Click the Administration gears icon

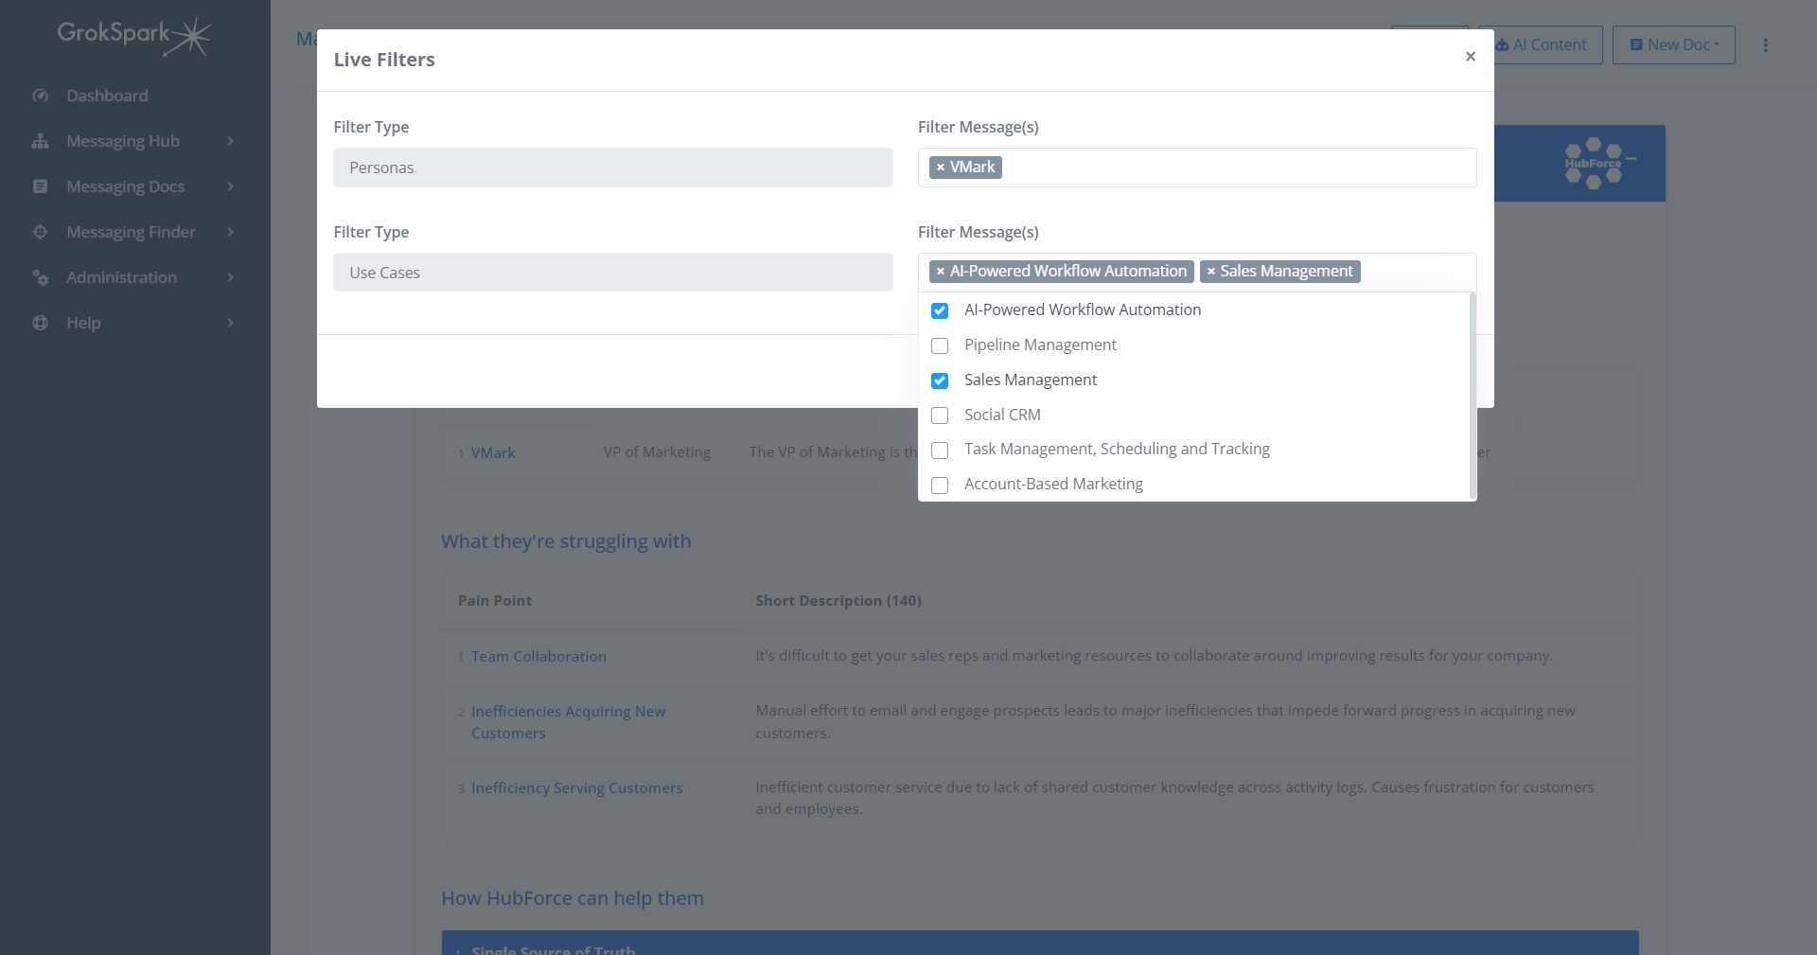click(x=40, y=277)
